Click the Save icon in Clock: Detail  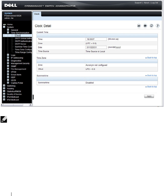139,26
